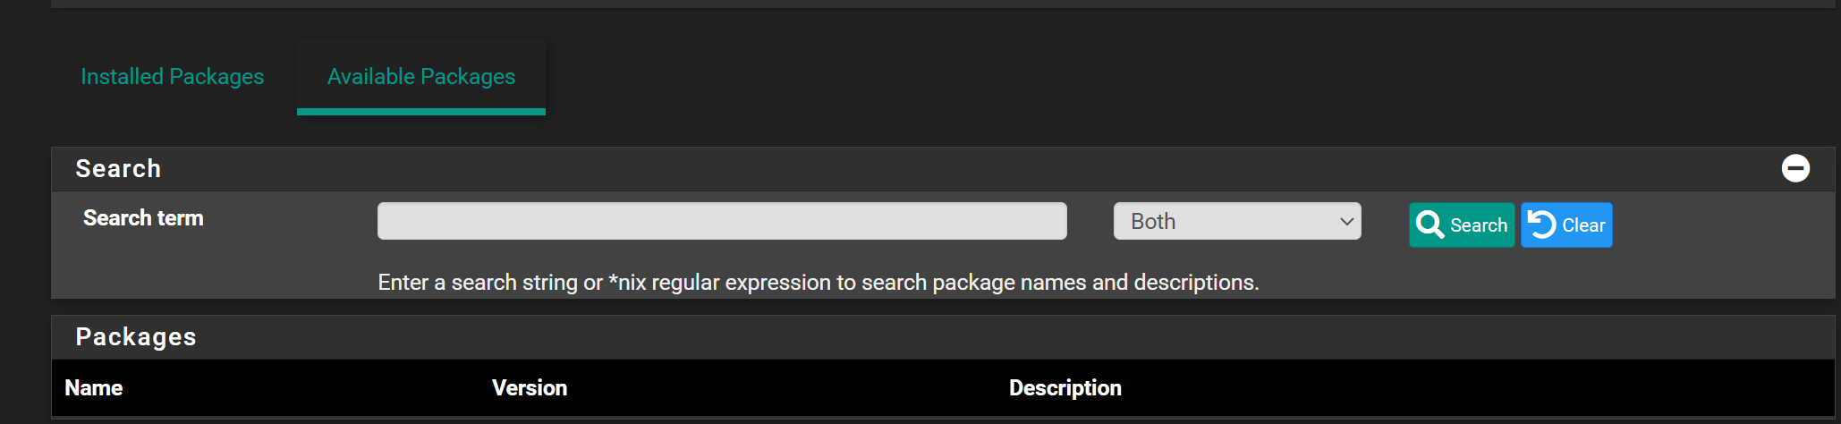Click the Version column header

click(x=530, y=388)
